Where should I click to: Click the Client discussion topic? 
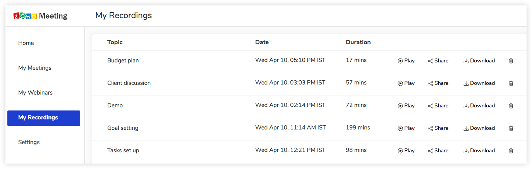pyautogui.click(x=129, y=83)
